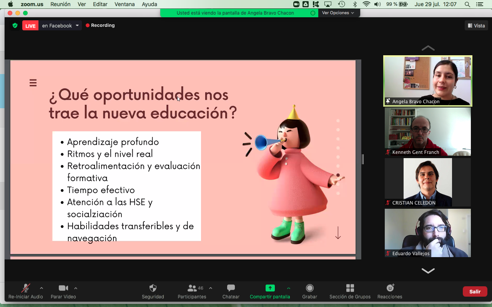Change layout with Vista button

coord(476,26)
